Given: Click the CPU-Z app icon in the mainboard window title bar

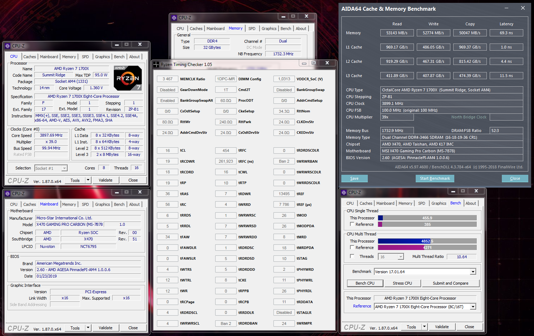Looking at the screenshot, I should [8, 194].
